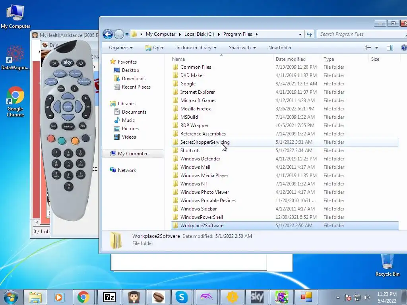Go down a channel with ch minus
This screenshot has height=305, width=407.
point(86,115)
